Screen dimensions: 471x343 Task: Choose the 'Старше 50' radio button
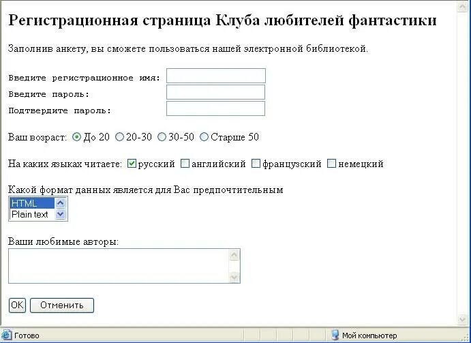204,137
